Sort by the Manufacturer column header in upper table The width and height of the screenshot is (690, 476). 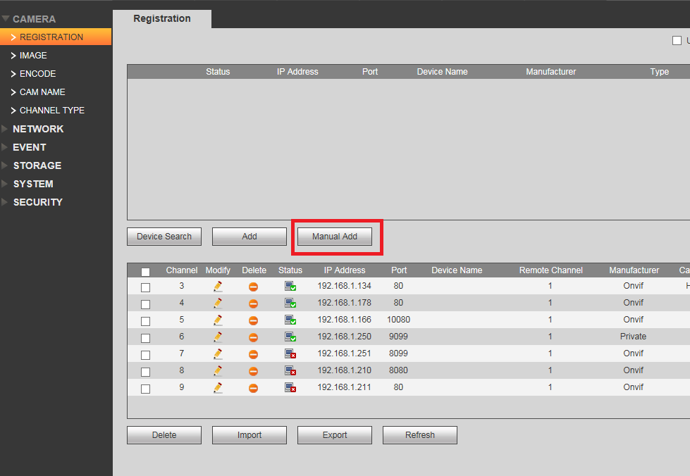pyautogui.click(x=550, y=72)
